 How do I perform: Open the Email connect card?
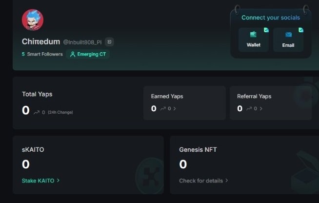[x=288, y=40]
